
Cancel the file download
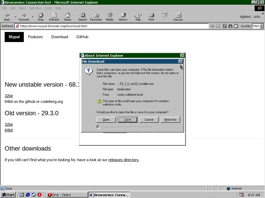tap(149, 120)
